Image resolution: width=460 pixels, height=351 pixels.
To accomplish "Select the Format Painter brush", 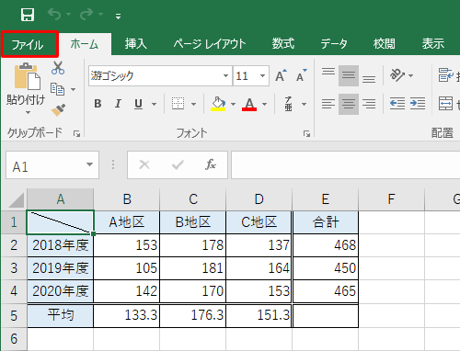I will 58,110.
